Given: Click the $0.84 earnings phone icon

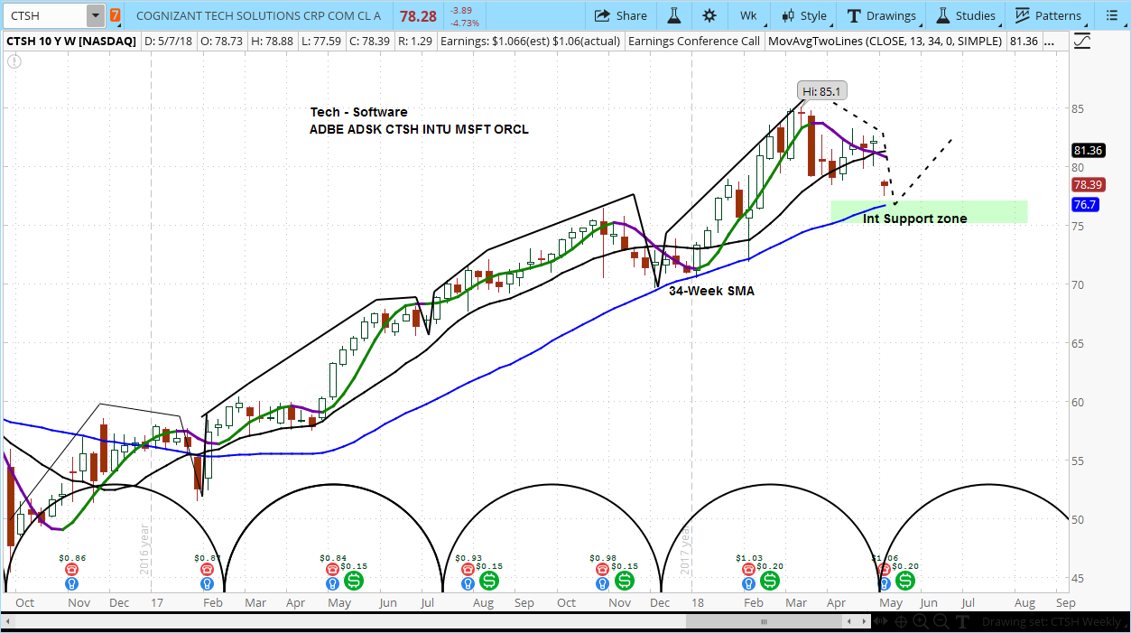Looking at the screenshot, I should click(x=333, y=570).
